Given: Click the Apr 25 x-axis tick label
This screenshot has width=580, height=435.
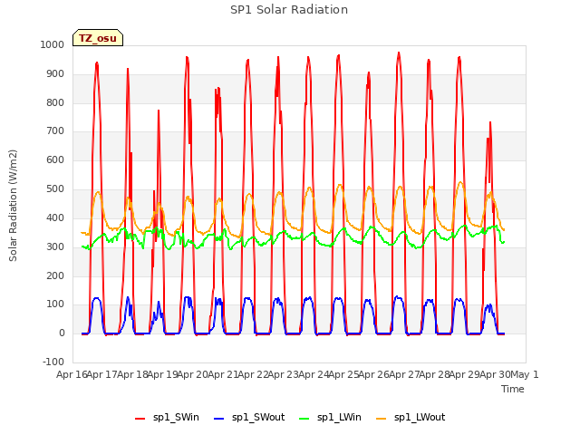Looking at the screenshot, I should pyautogui.click(x=343, y=374).
